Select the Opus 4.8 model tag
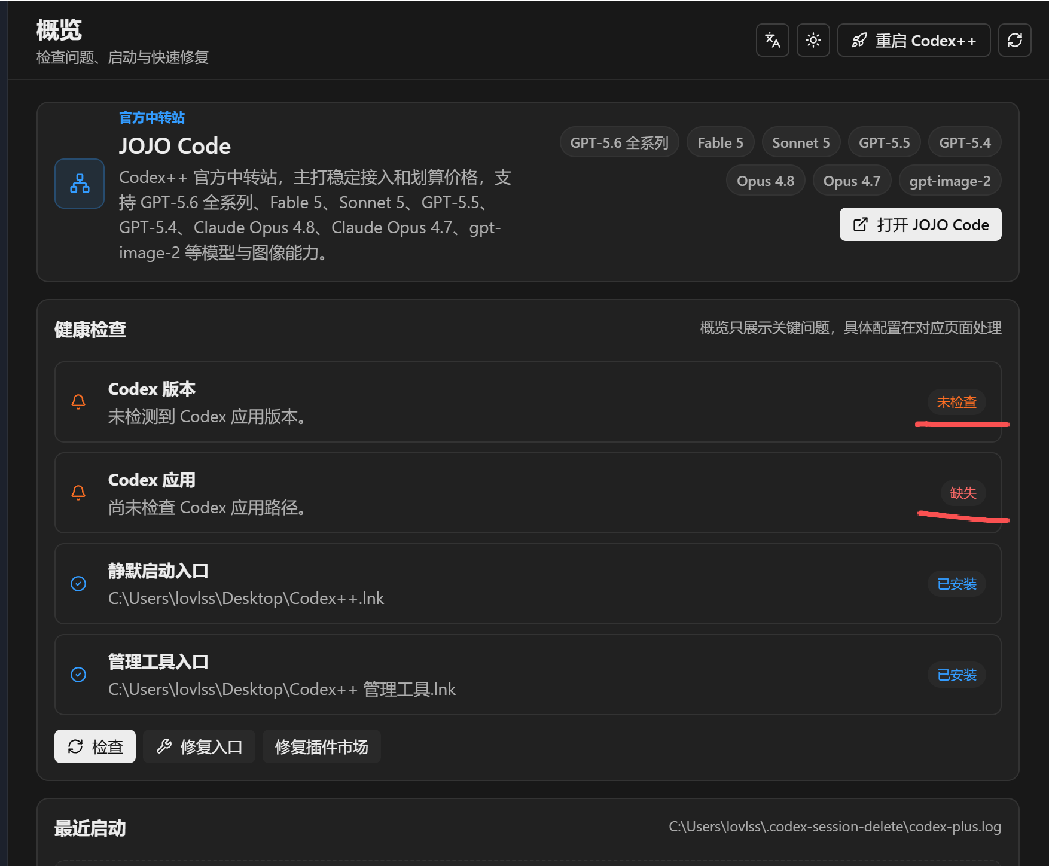This screenshot has height=866, width=1049. [x=766, y=181]
